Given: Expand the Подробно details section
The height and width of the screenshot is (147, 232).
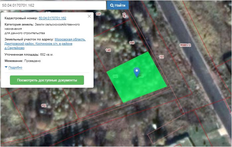Looking at the screenshot, I should [x=15, y=68].
